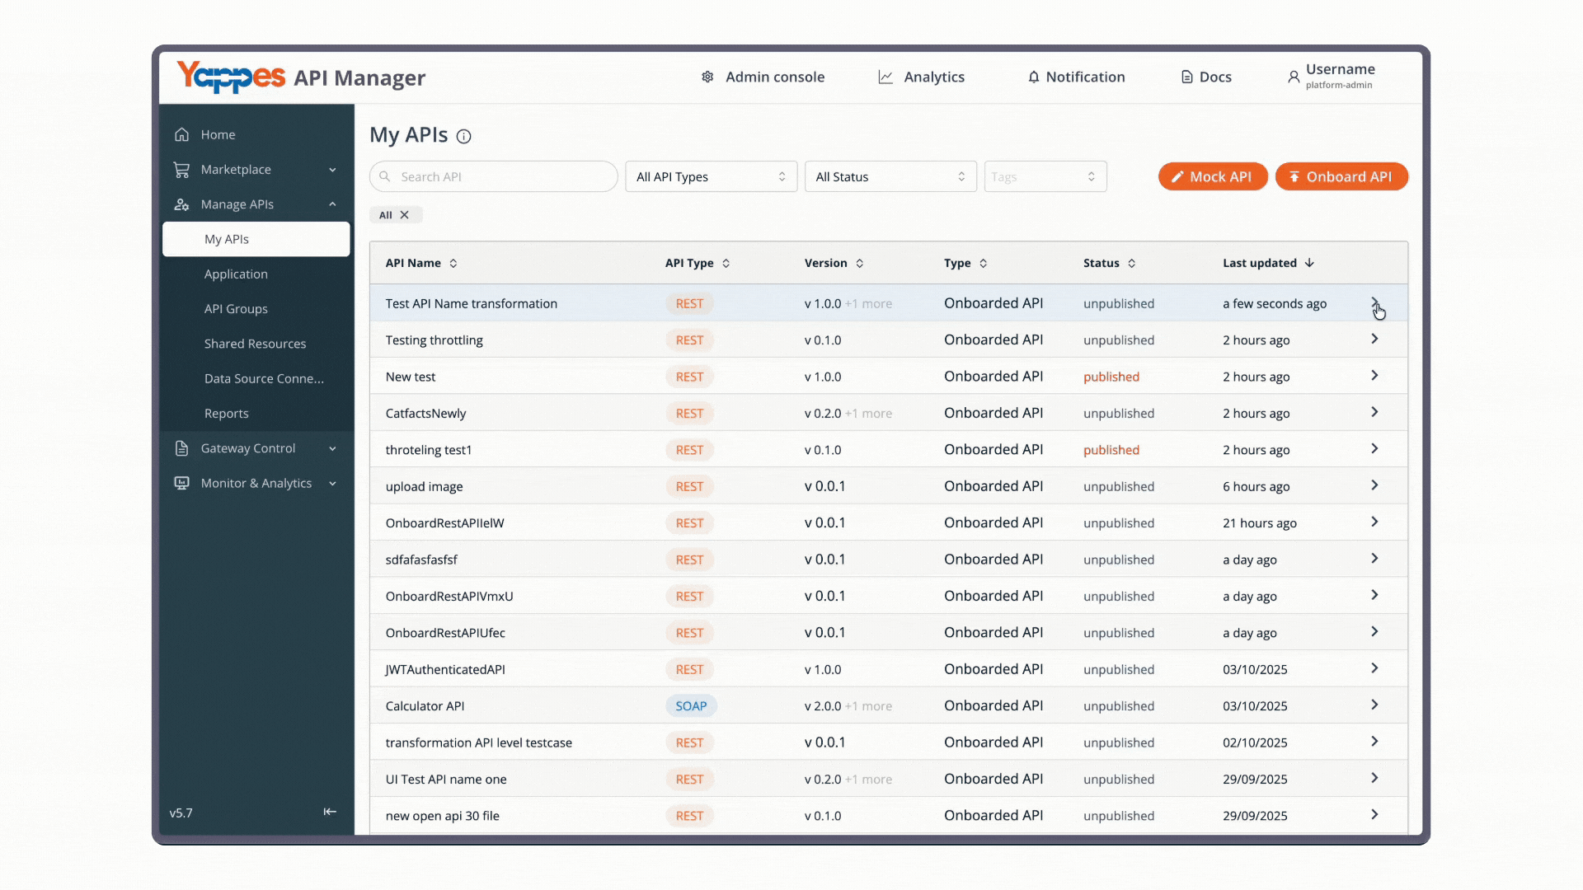Open the All API Types dropdown
This screenshot has width=1583, height=890.
click(x=711, y=176)
